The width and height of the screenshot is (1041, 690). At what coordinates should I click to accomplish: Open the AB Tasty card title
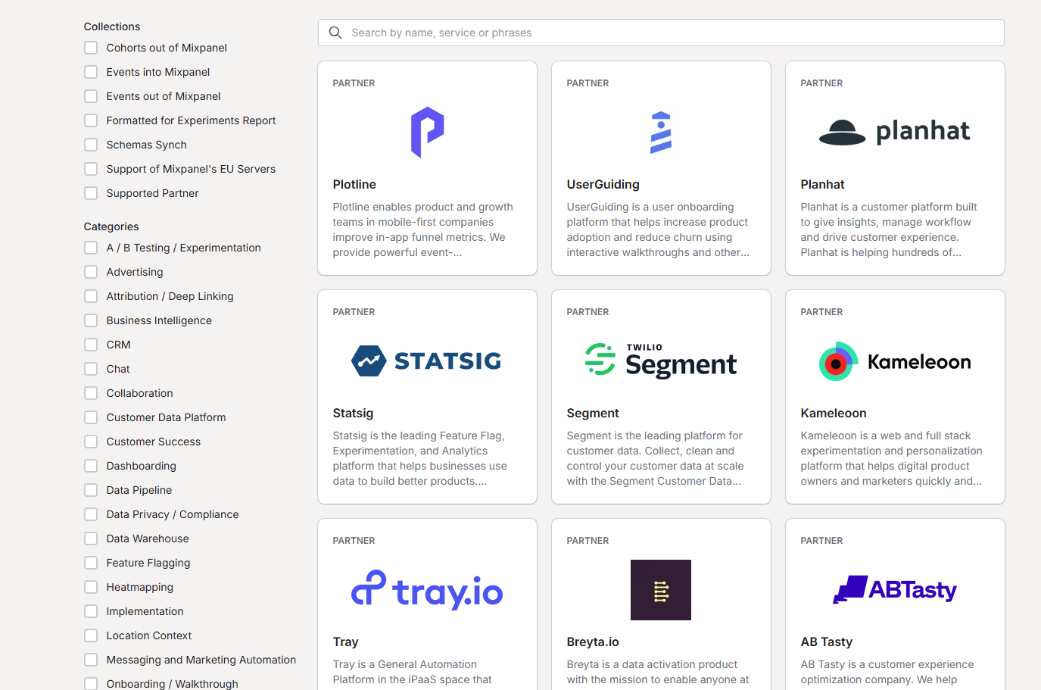pyautogui.click(x=827, y=642)
